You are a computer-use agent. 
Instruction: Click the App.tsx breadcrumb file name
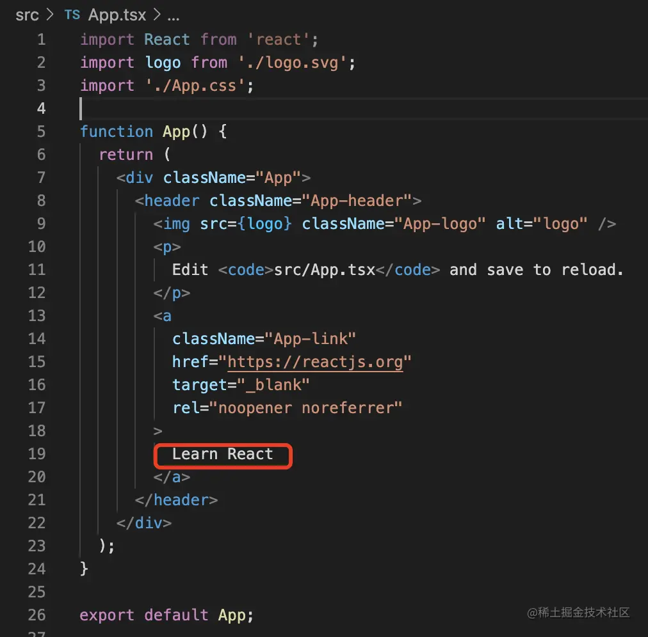click(x=117, y=15)
